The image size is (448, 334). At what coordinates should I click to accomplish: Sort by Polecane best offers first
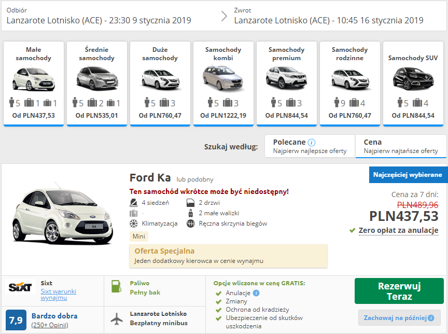coord(310,146)
